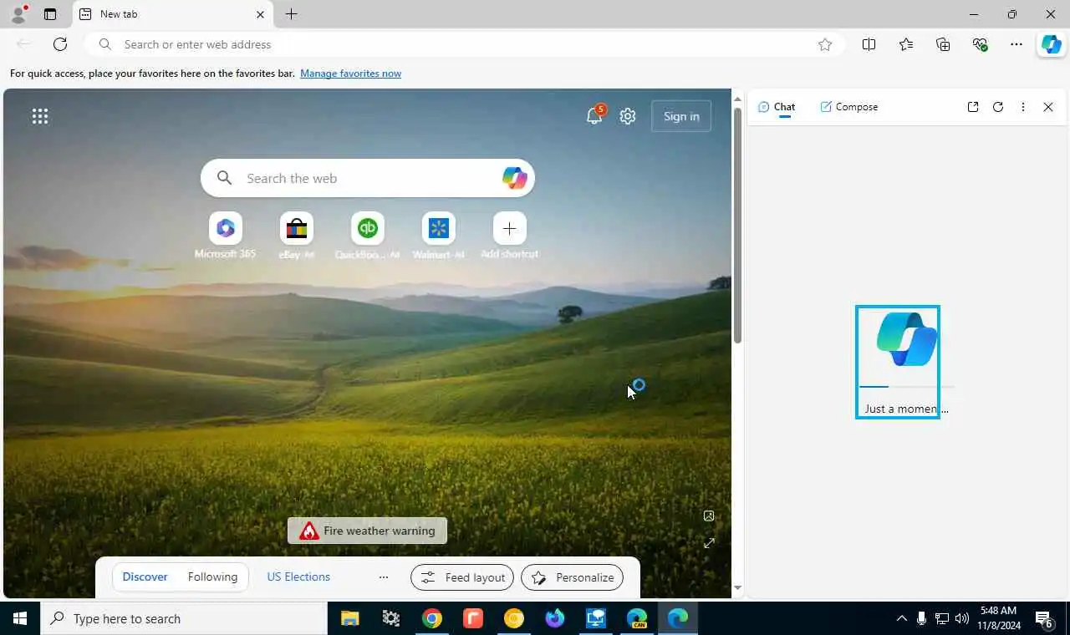This screenshot has width=1070, height=635.
Task: Open Feed layout options
Action: (462, 577)
